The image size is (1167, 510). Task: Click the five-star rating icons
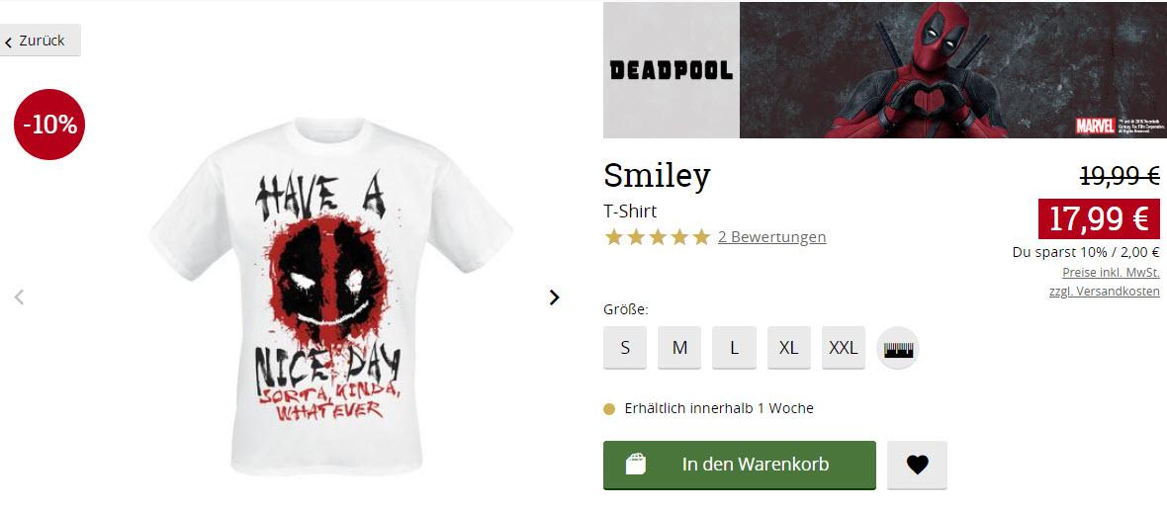pyautogui.click(x=658, y=237)
